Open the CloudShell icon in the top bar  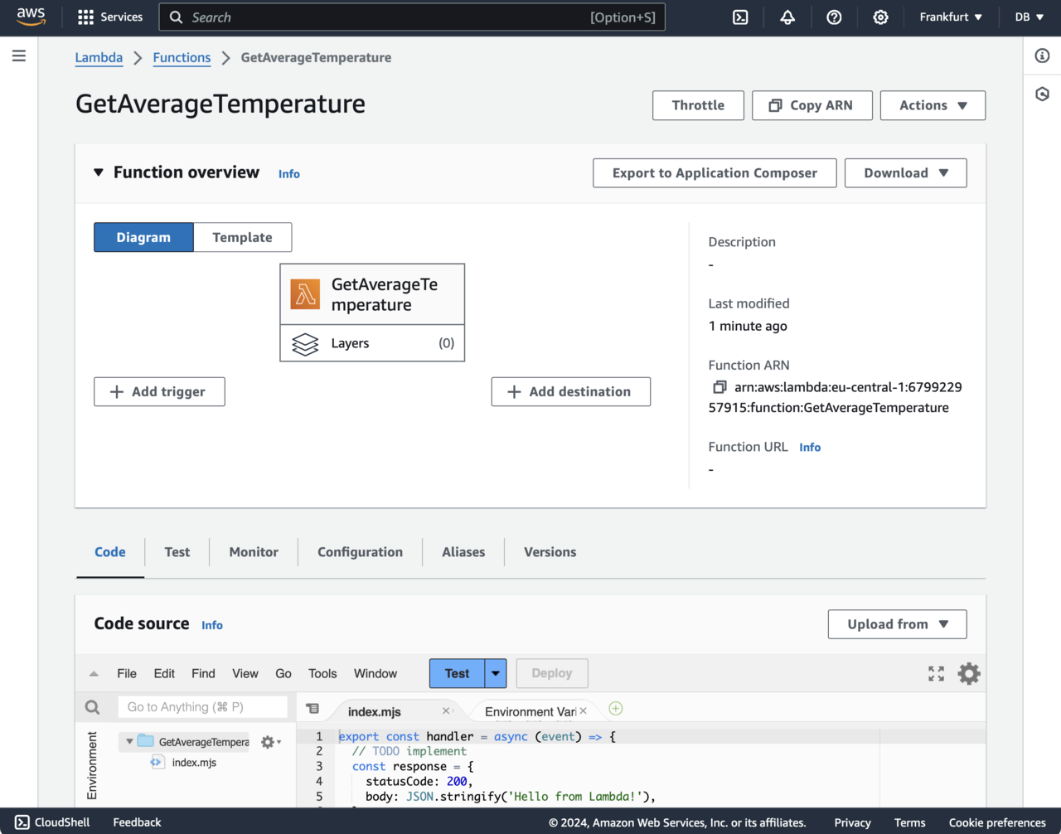740,17
